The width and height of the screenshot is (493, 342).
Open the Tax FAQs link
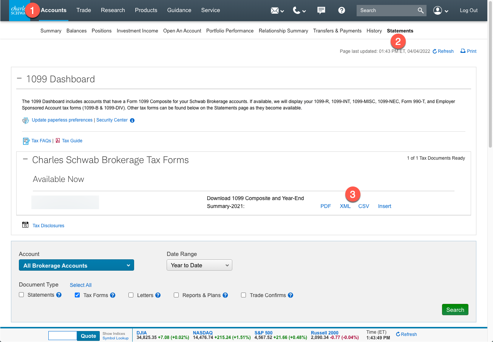41,141
